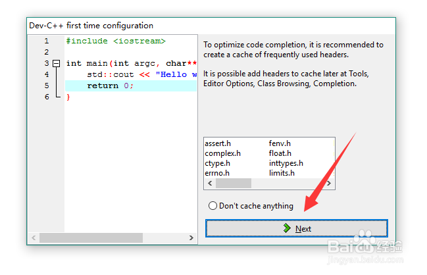Select fenv.h in the header list
Screen dimensions: 427x275
coord(280,143)
